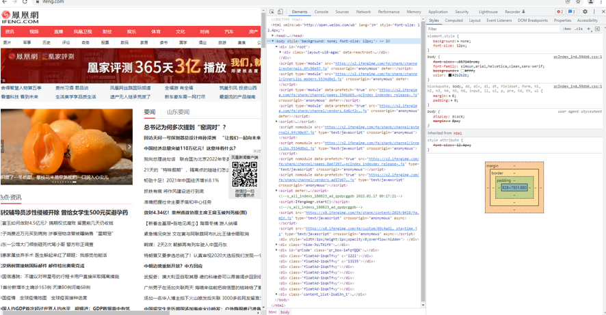The width and height of the screenshot is (606, 315).
Task: Click the Styles filter input field
Action: [492, 29]
